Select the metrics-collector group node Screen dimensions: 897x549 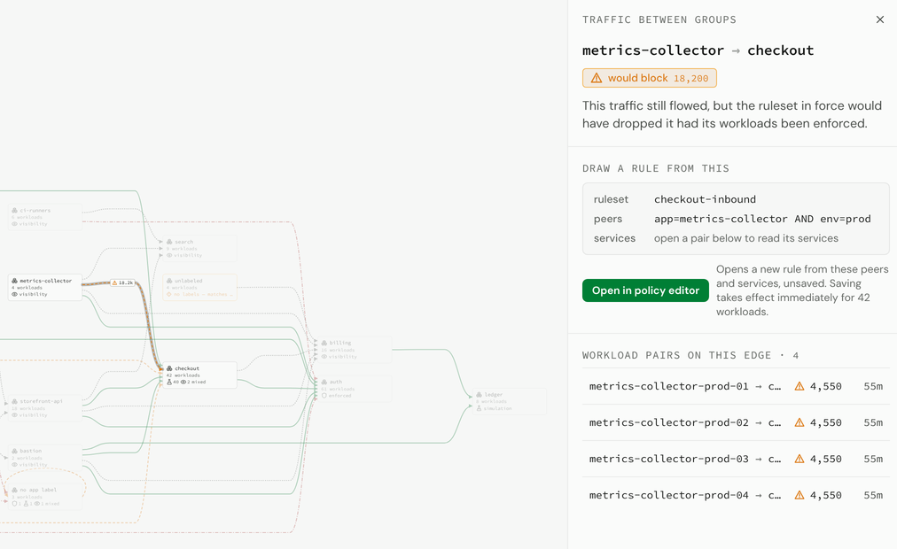click(45, 288)
